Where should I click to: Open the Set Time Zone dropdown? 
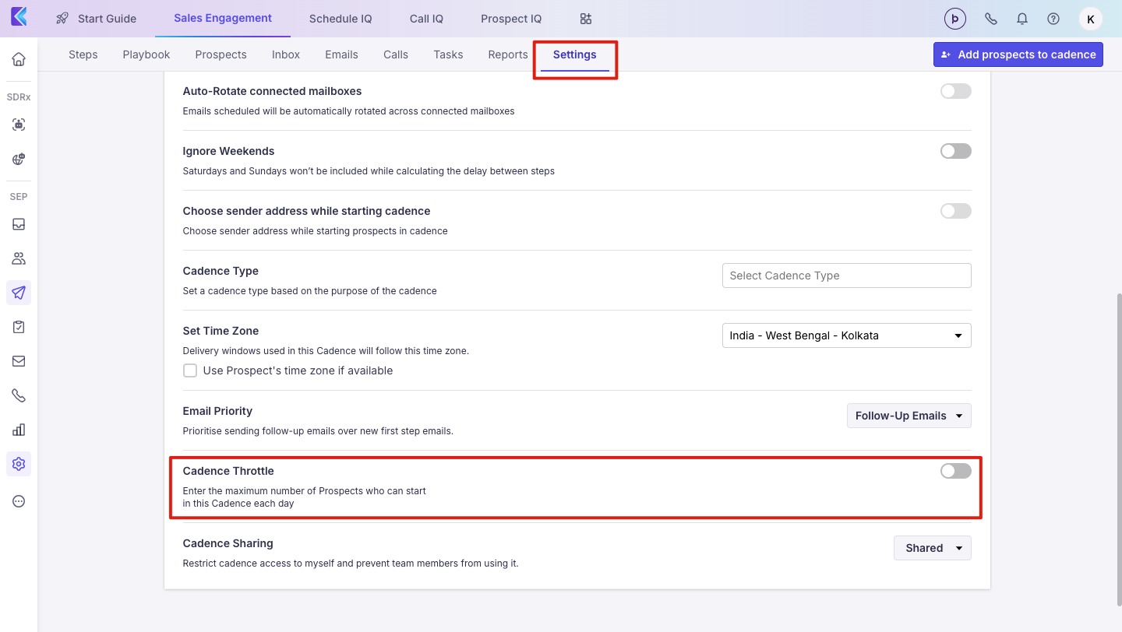(847, 335)
